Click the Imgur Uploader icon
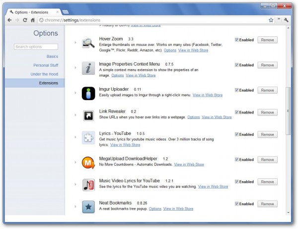The height and width of the screenshot is (229, 298). point(88,94)
